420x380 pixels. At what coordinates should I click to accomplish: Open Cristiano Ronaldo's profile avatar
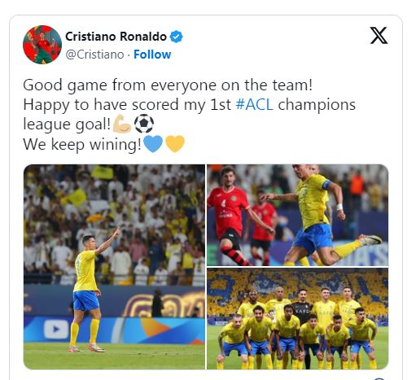42,45
